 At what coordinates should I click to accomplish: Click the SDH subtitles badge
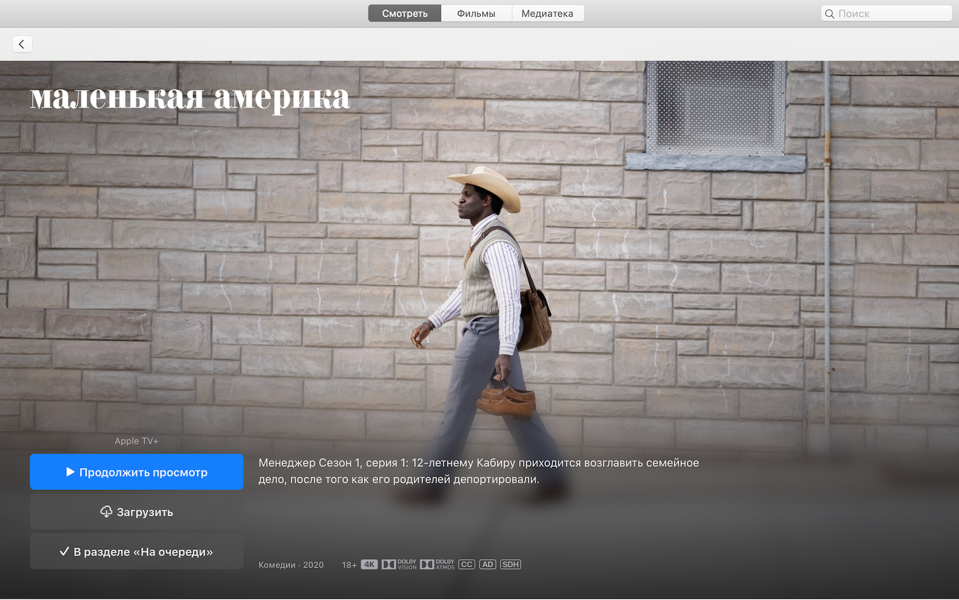point(510,564)
